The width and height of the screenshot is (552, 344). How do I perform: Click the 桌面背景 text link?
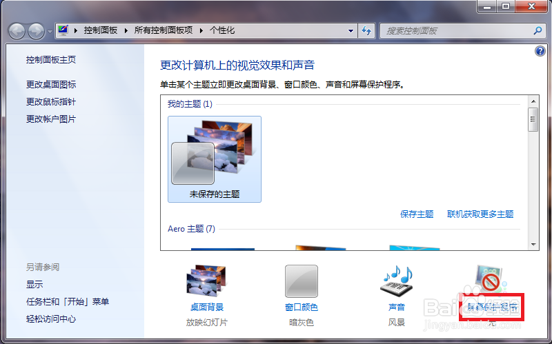click(207, 307)
